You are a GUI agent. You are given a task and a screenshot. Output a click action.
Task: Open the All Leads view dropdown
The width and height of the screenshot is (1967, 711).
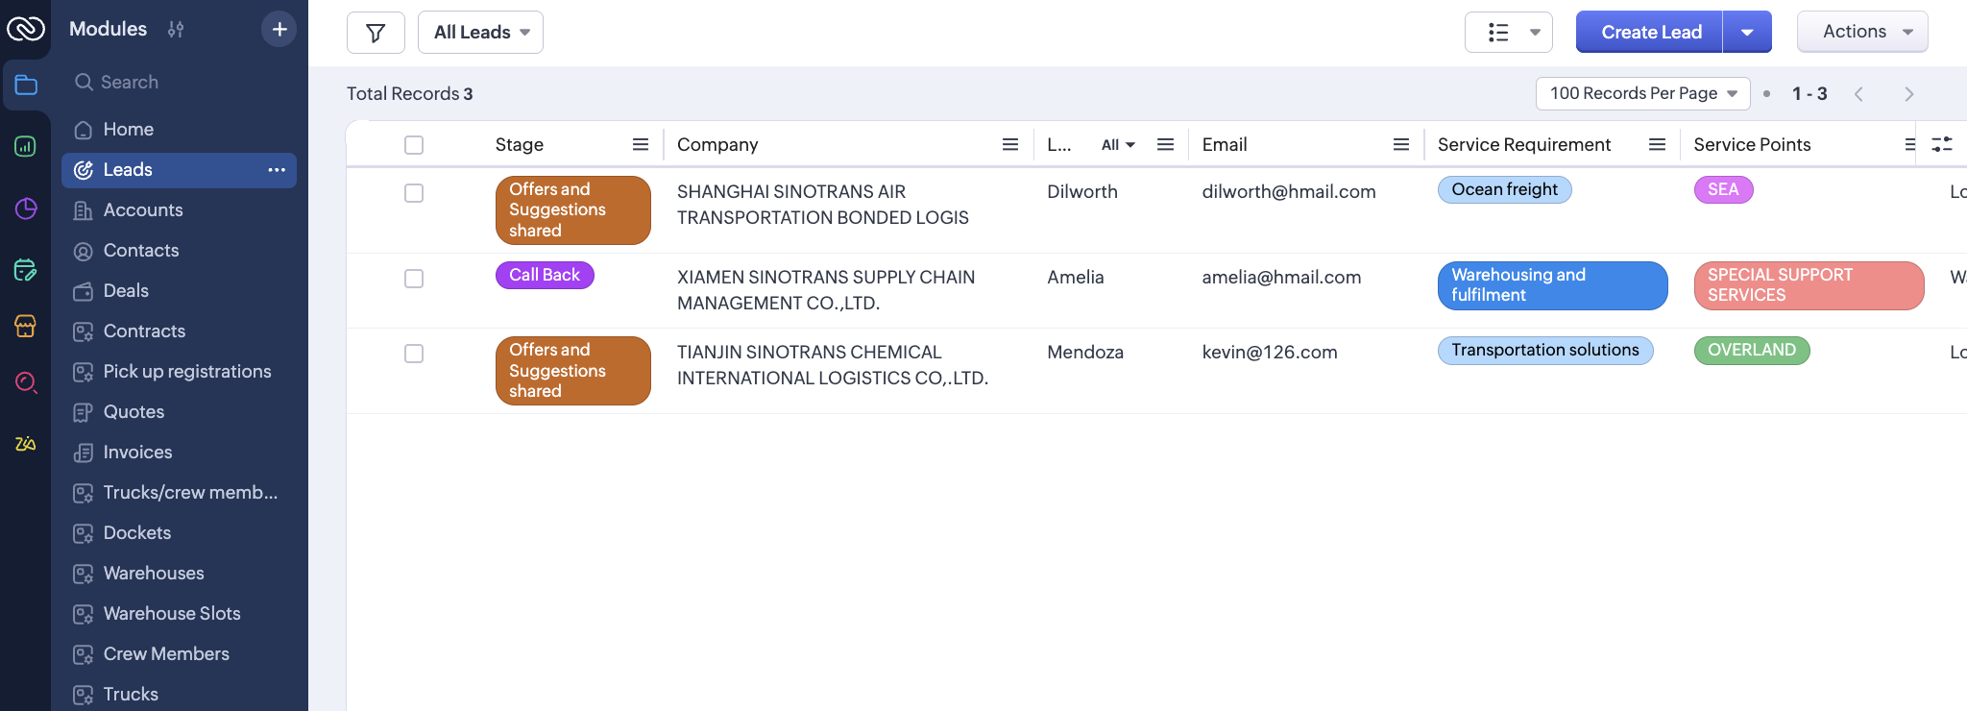[x=480, y=33]
